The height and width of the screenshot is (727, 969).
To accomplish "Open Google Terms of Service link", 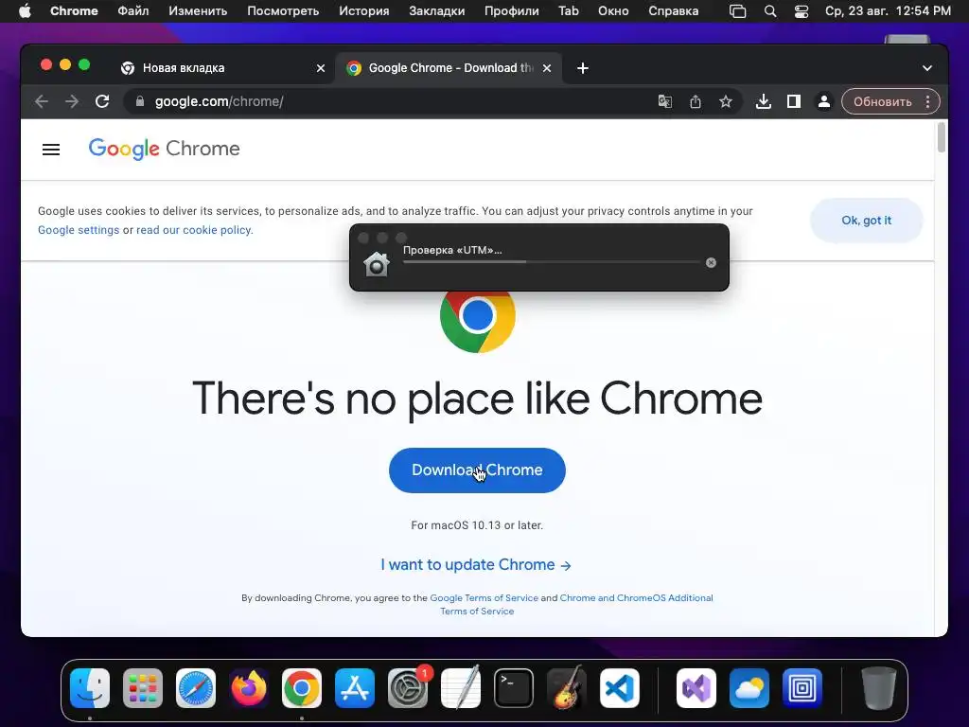I will point(484,598).
